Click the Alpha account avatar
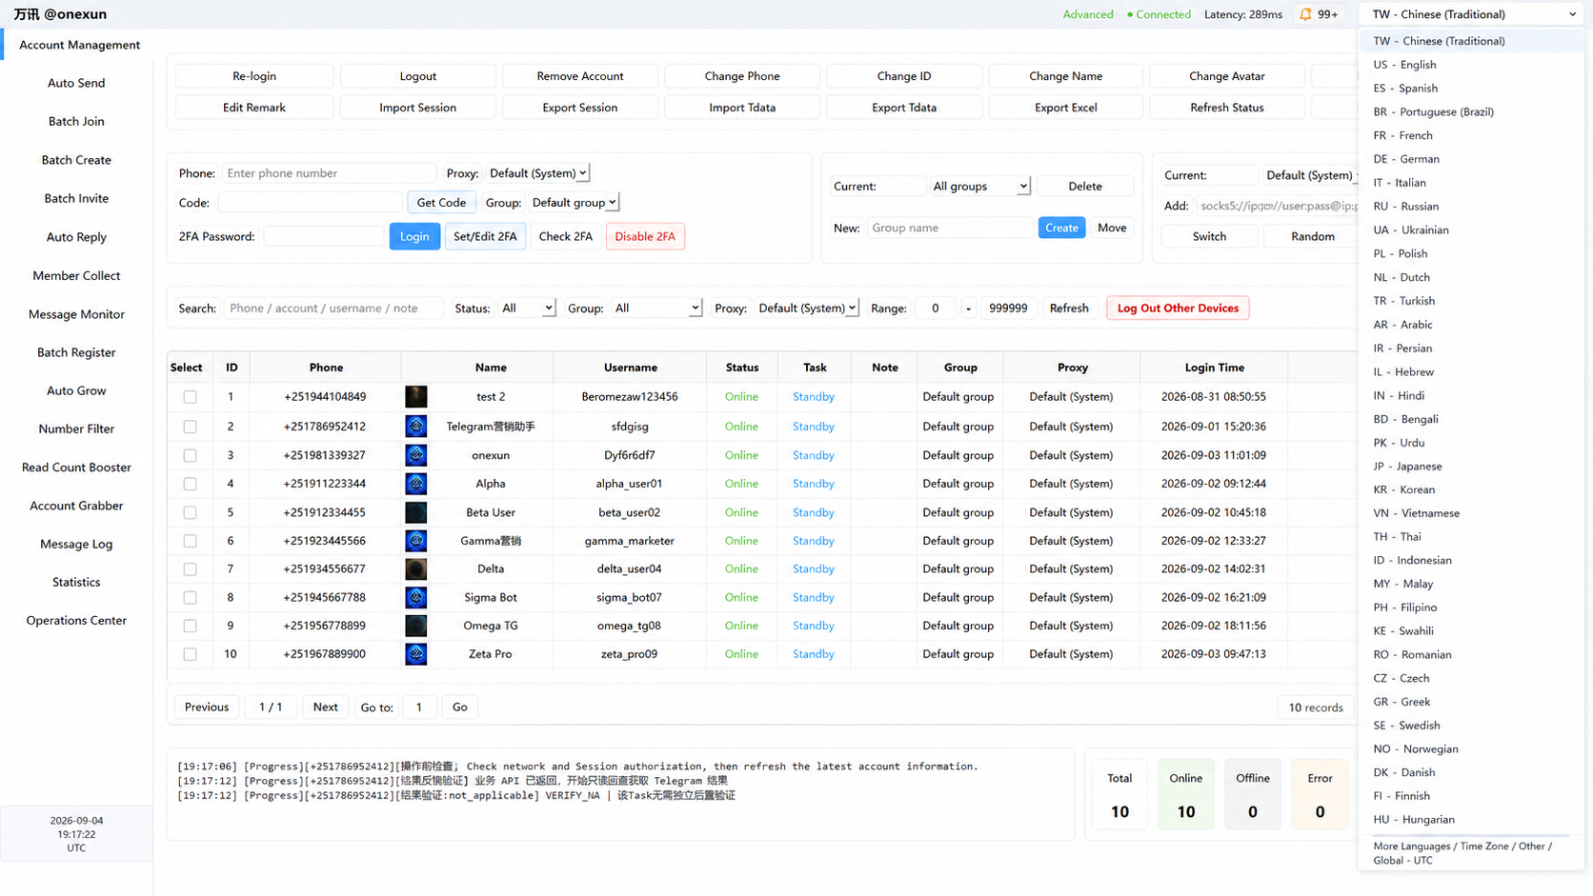The image size is (1593, 896). [x=415, y=484]
